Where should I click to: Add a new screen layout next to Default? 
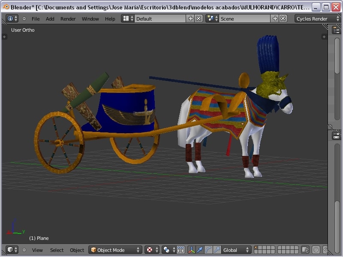point(190,18)
